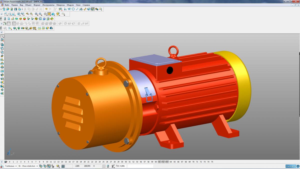Open the levels manager icon
300x169 pixels.
click(6, 162)
